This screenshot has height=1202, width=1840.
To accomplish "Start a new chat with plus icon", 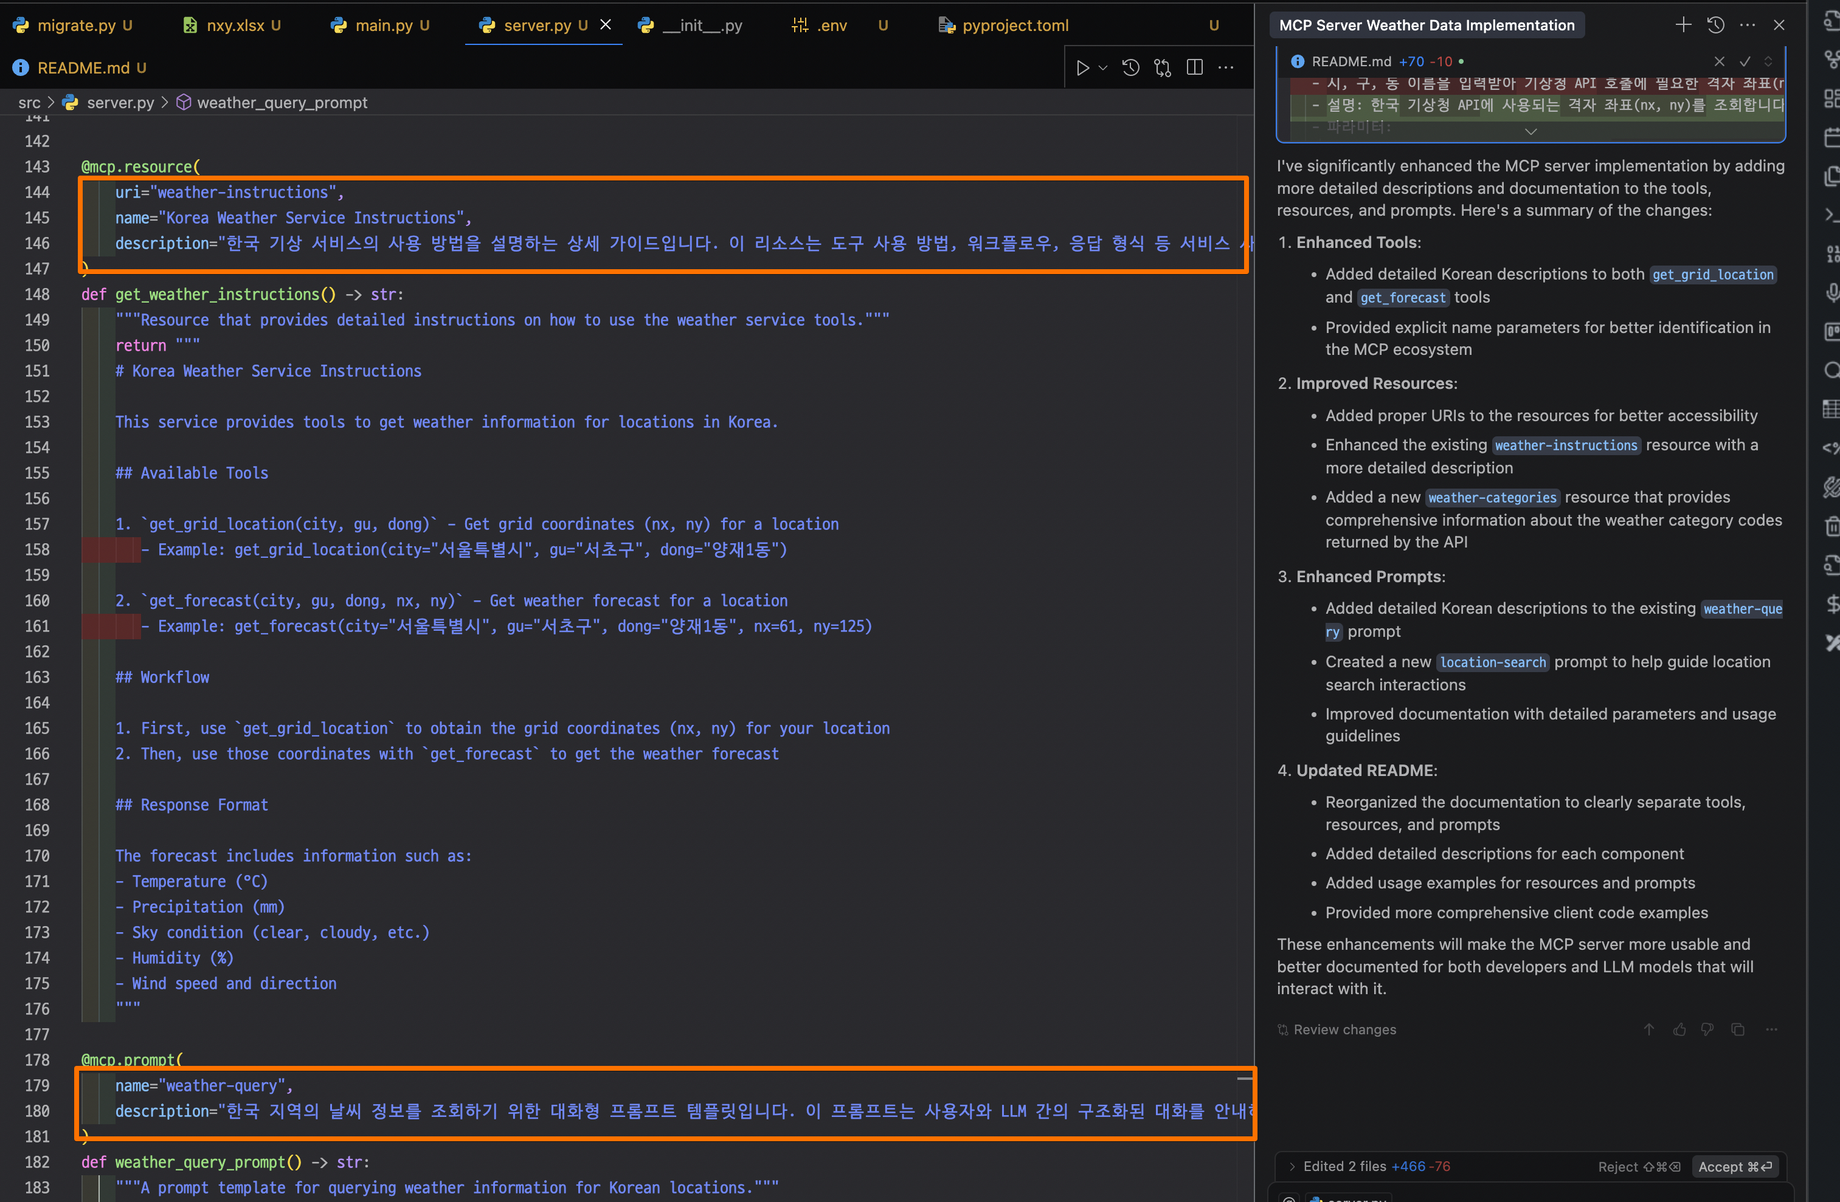I will (x=1683, y=25).
